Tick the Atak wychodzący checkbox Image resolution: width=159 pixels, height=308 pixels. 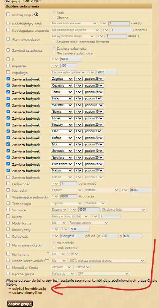(x=8, y=39)
